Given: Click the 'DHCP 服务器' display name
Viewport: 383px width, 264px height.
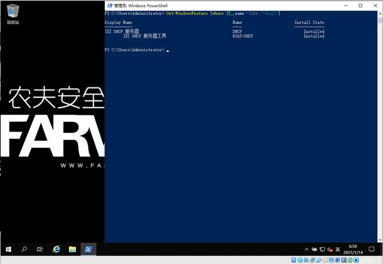Looking at the screenshot, I should 126,32.
